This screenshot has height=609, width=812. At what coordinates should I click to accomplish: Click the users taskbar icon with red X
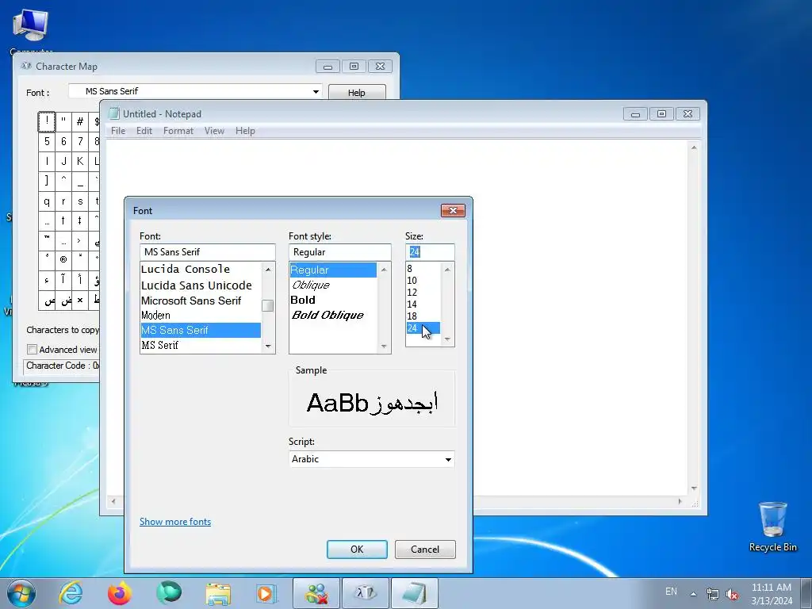316,593
